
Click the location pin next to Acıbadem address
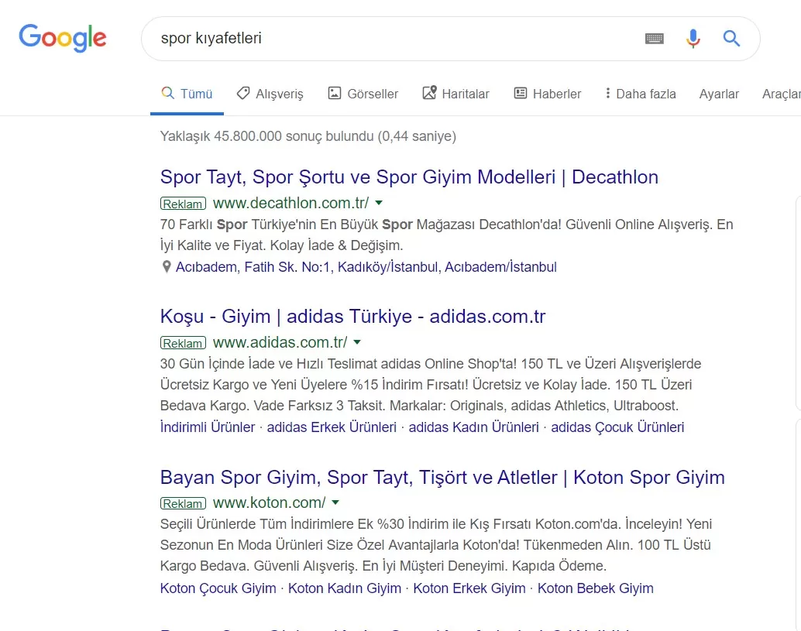pos(166,267)
